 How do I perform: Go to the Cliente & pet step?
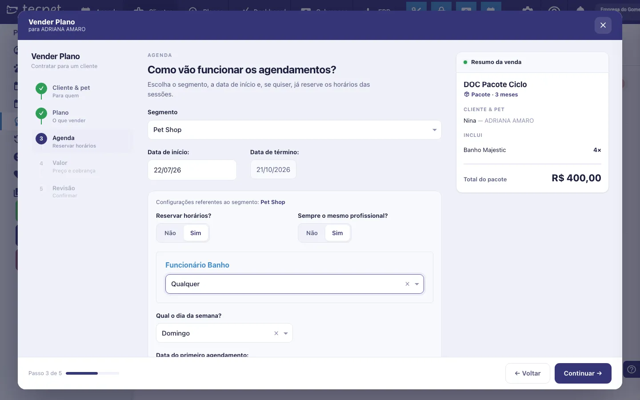(x=83, y=91)
